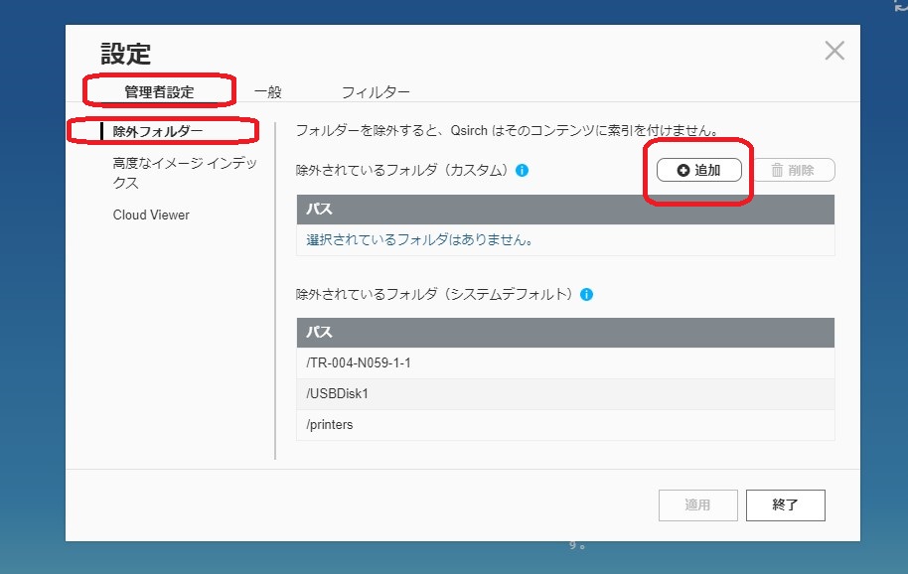Click the 設定 dialog title
This screenshot has height=574, width=908.
pyautogui.click(x=125, y=54)
